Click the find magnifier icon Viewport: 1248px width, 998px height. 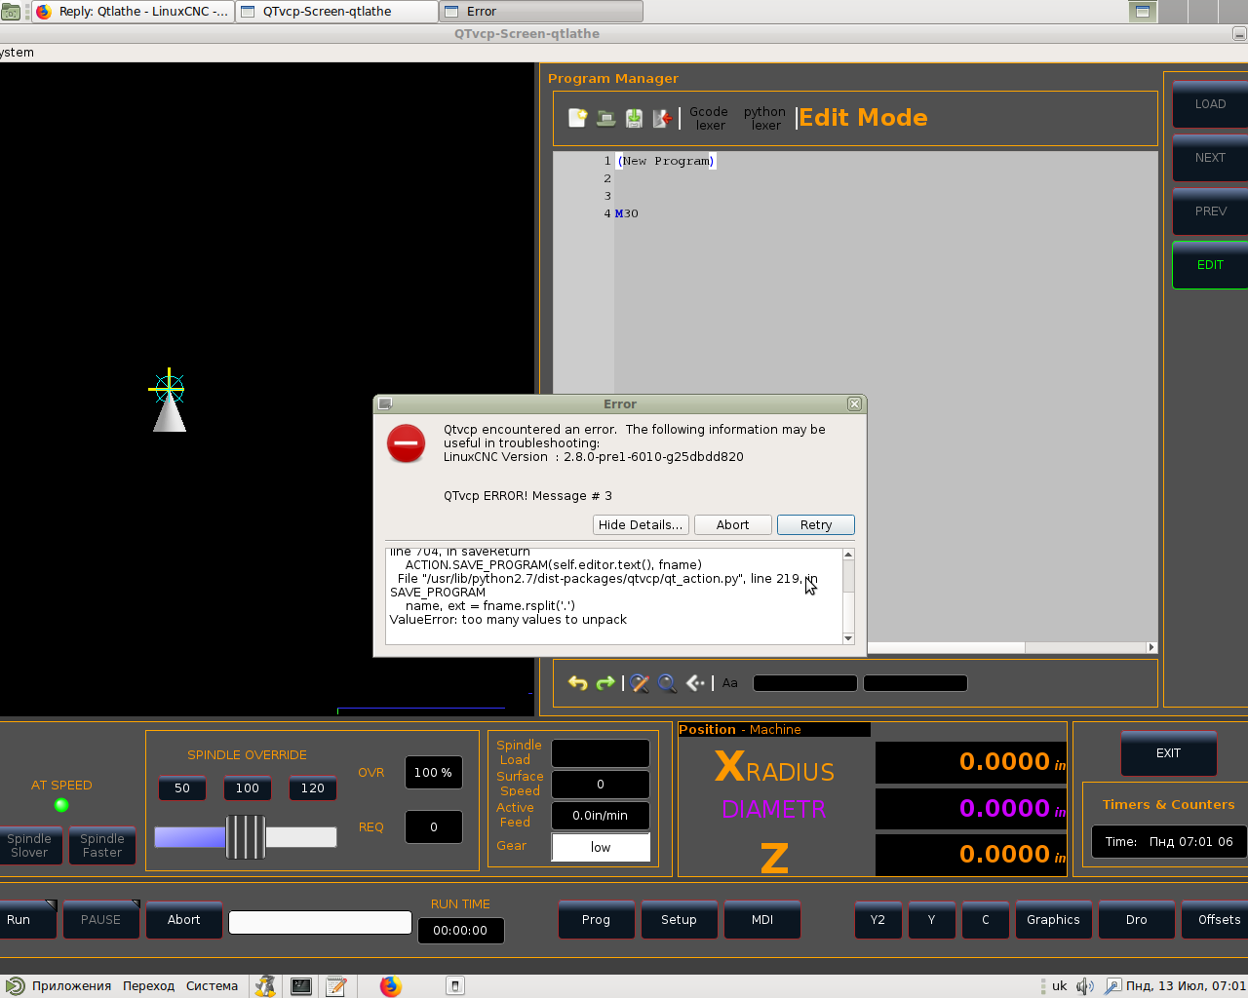[x=667, y=683]
